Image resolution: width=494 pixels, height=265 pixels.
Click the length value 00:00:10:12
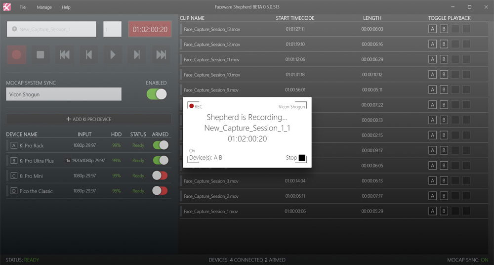[372, 75]
